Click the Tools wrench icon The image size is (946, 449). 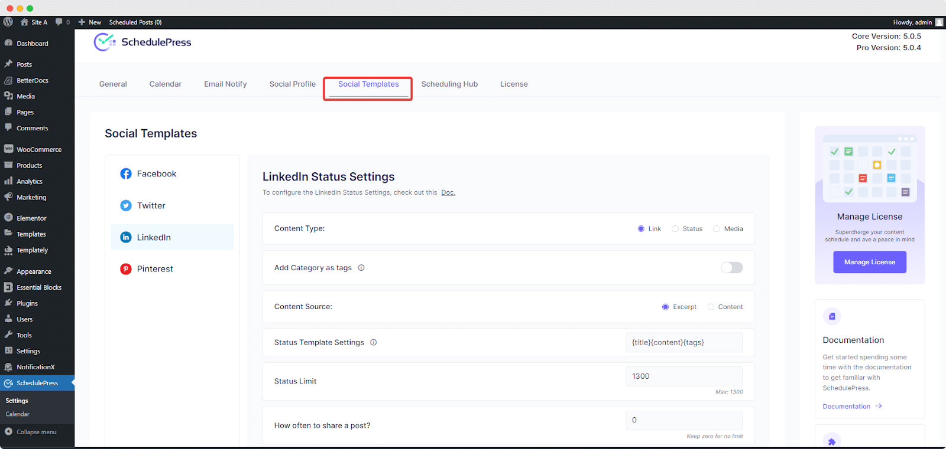point(8,335)
